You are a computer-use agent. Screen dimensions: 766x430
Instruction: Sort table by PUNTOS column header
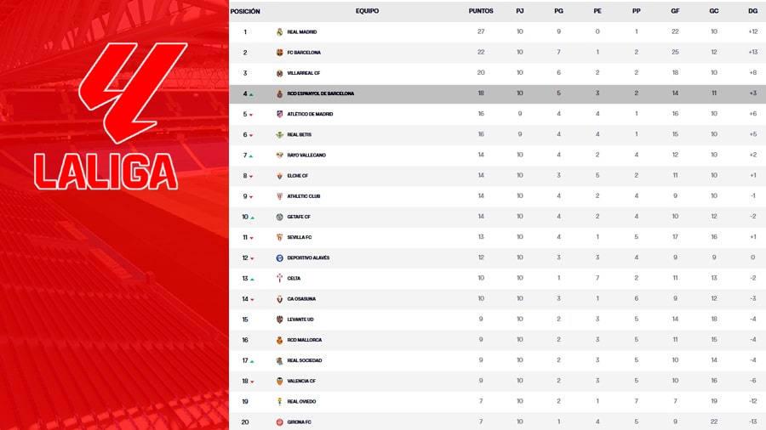coord(481,11)
